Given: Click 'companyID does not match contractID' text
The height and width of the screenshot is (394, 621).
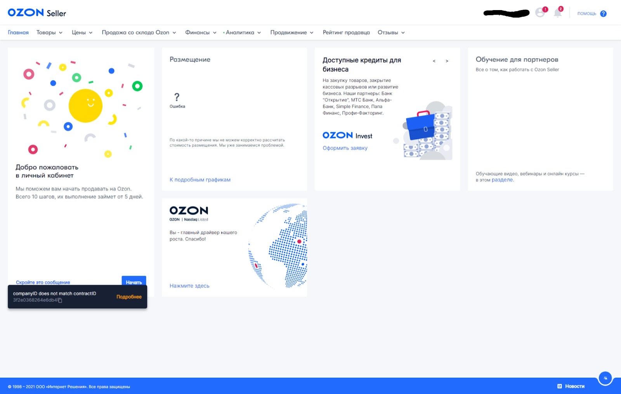Looking at the screenshot, I should 54,294.
